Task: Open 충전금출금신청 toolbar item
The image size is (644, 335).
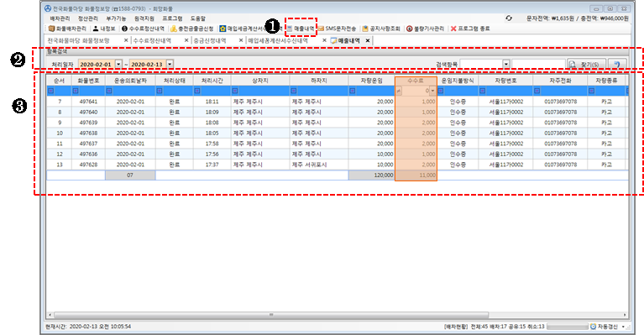Action: tap(191, 29)
